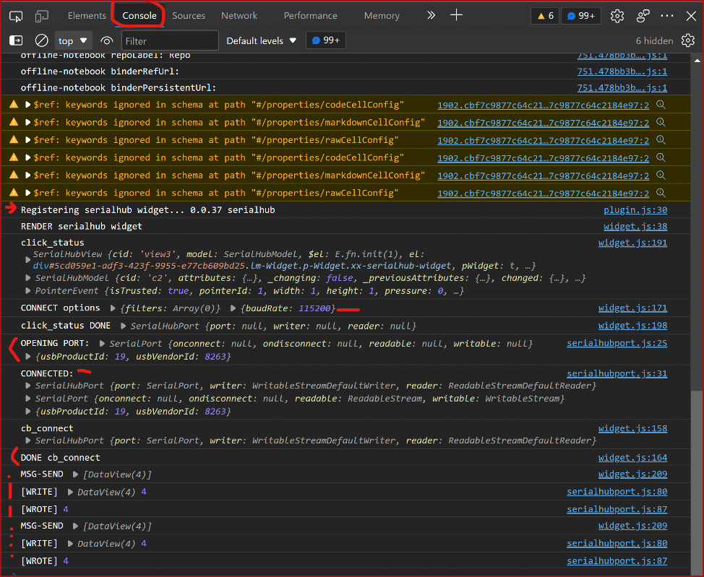Close the DevTools panel
704x577 pixels.
[x=691, y=16]
